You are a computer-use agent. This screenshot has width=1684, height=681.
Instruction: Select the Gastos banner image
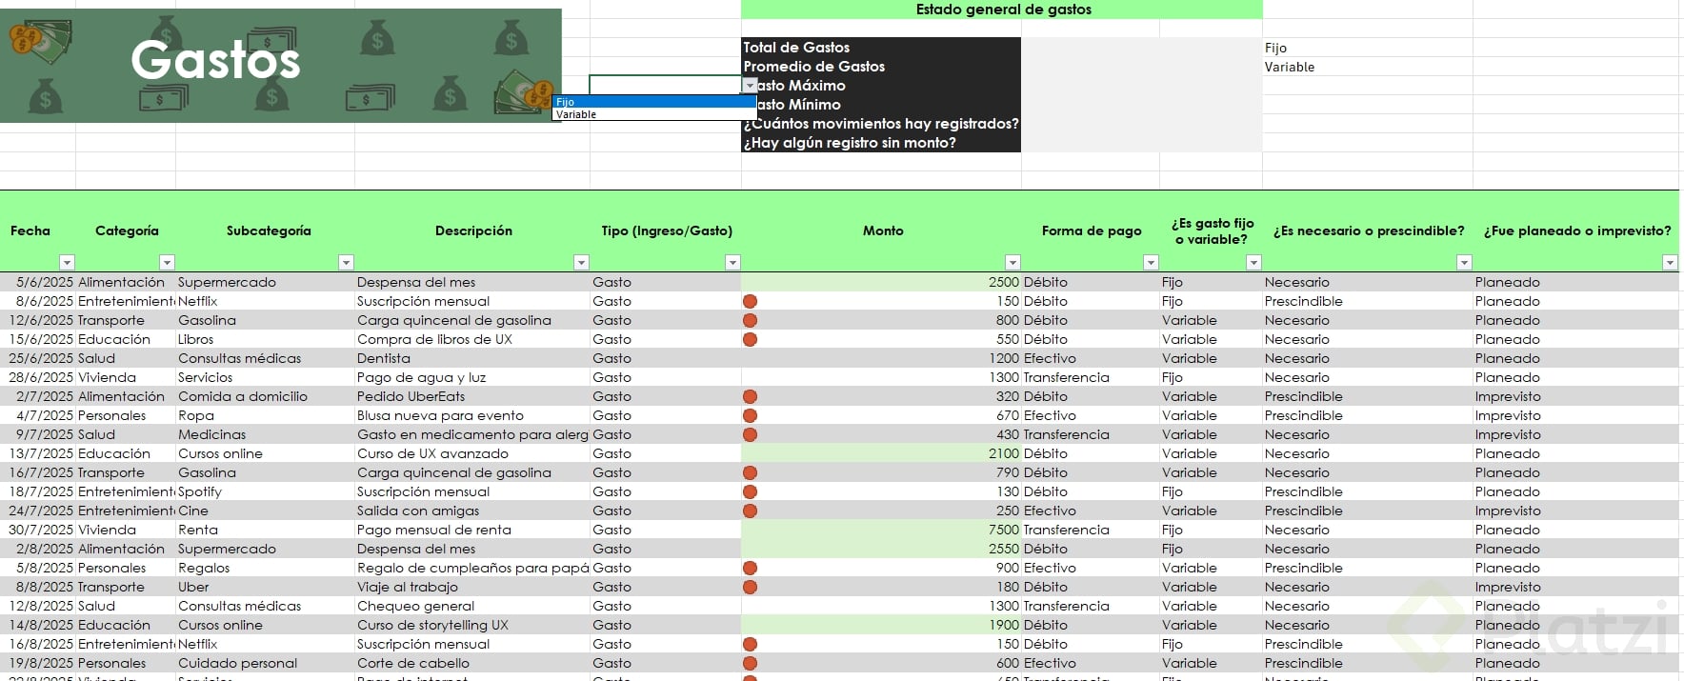[x=281, y=66]
